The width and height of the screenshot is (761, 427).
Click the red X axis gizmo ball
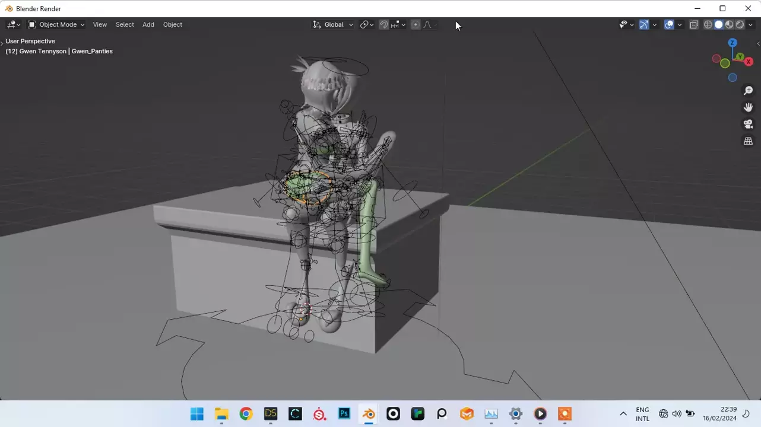[x=749, y=62]
